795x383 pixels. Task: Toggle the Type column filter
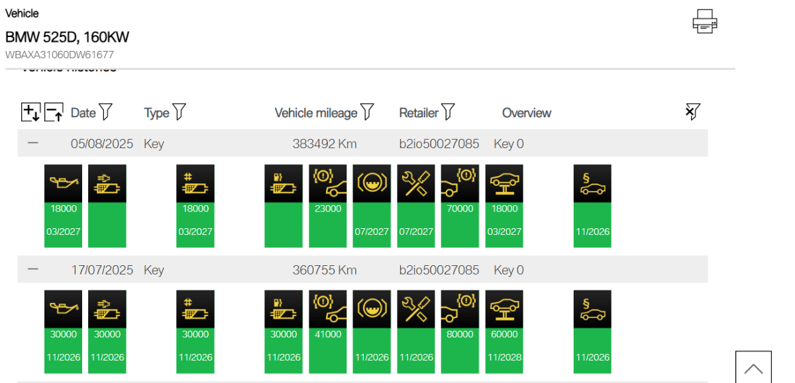(178, 112)
